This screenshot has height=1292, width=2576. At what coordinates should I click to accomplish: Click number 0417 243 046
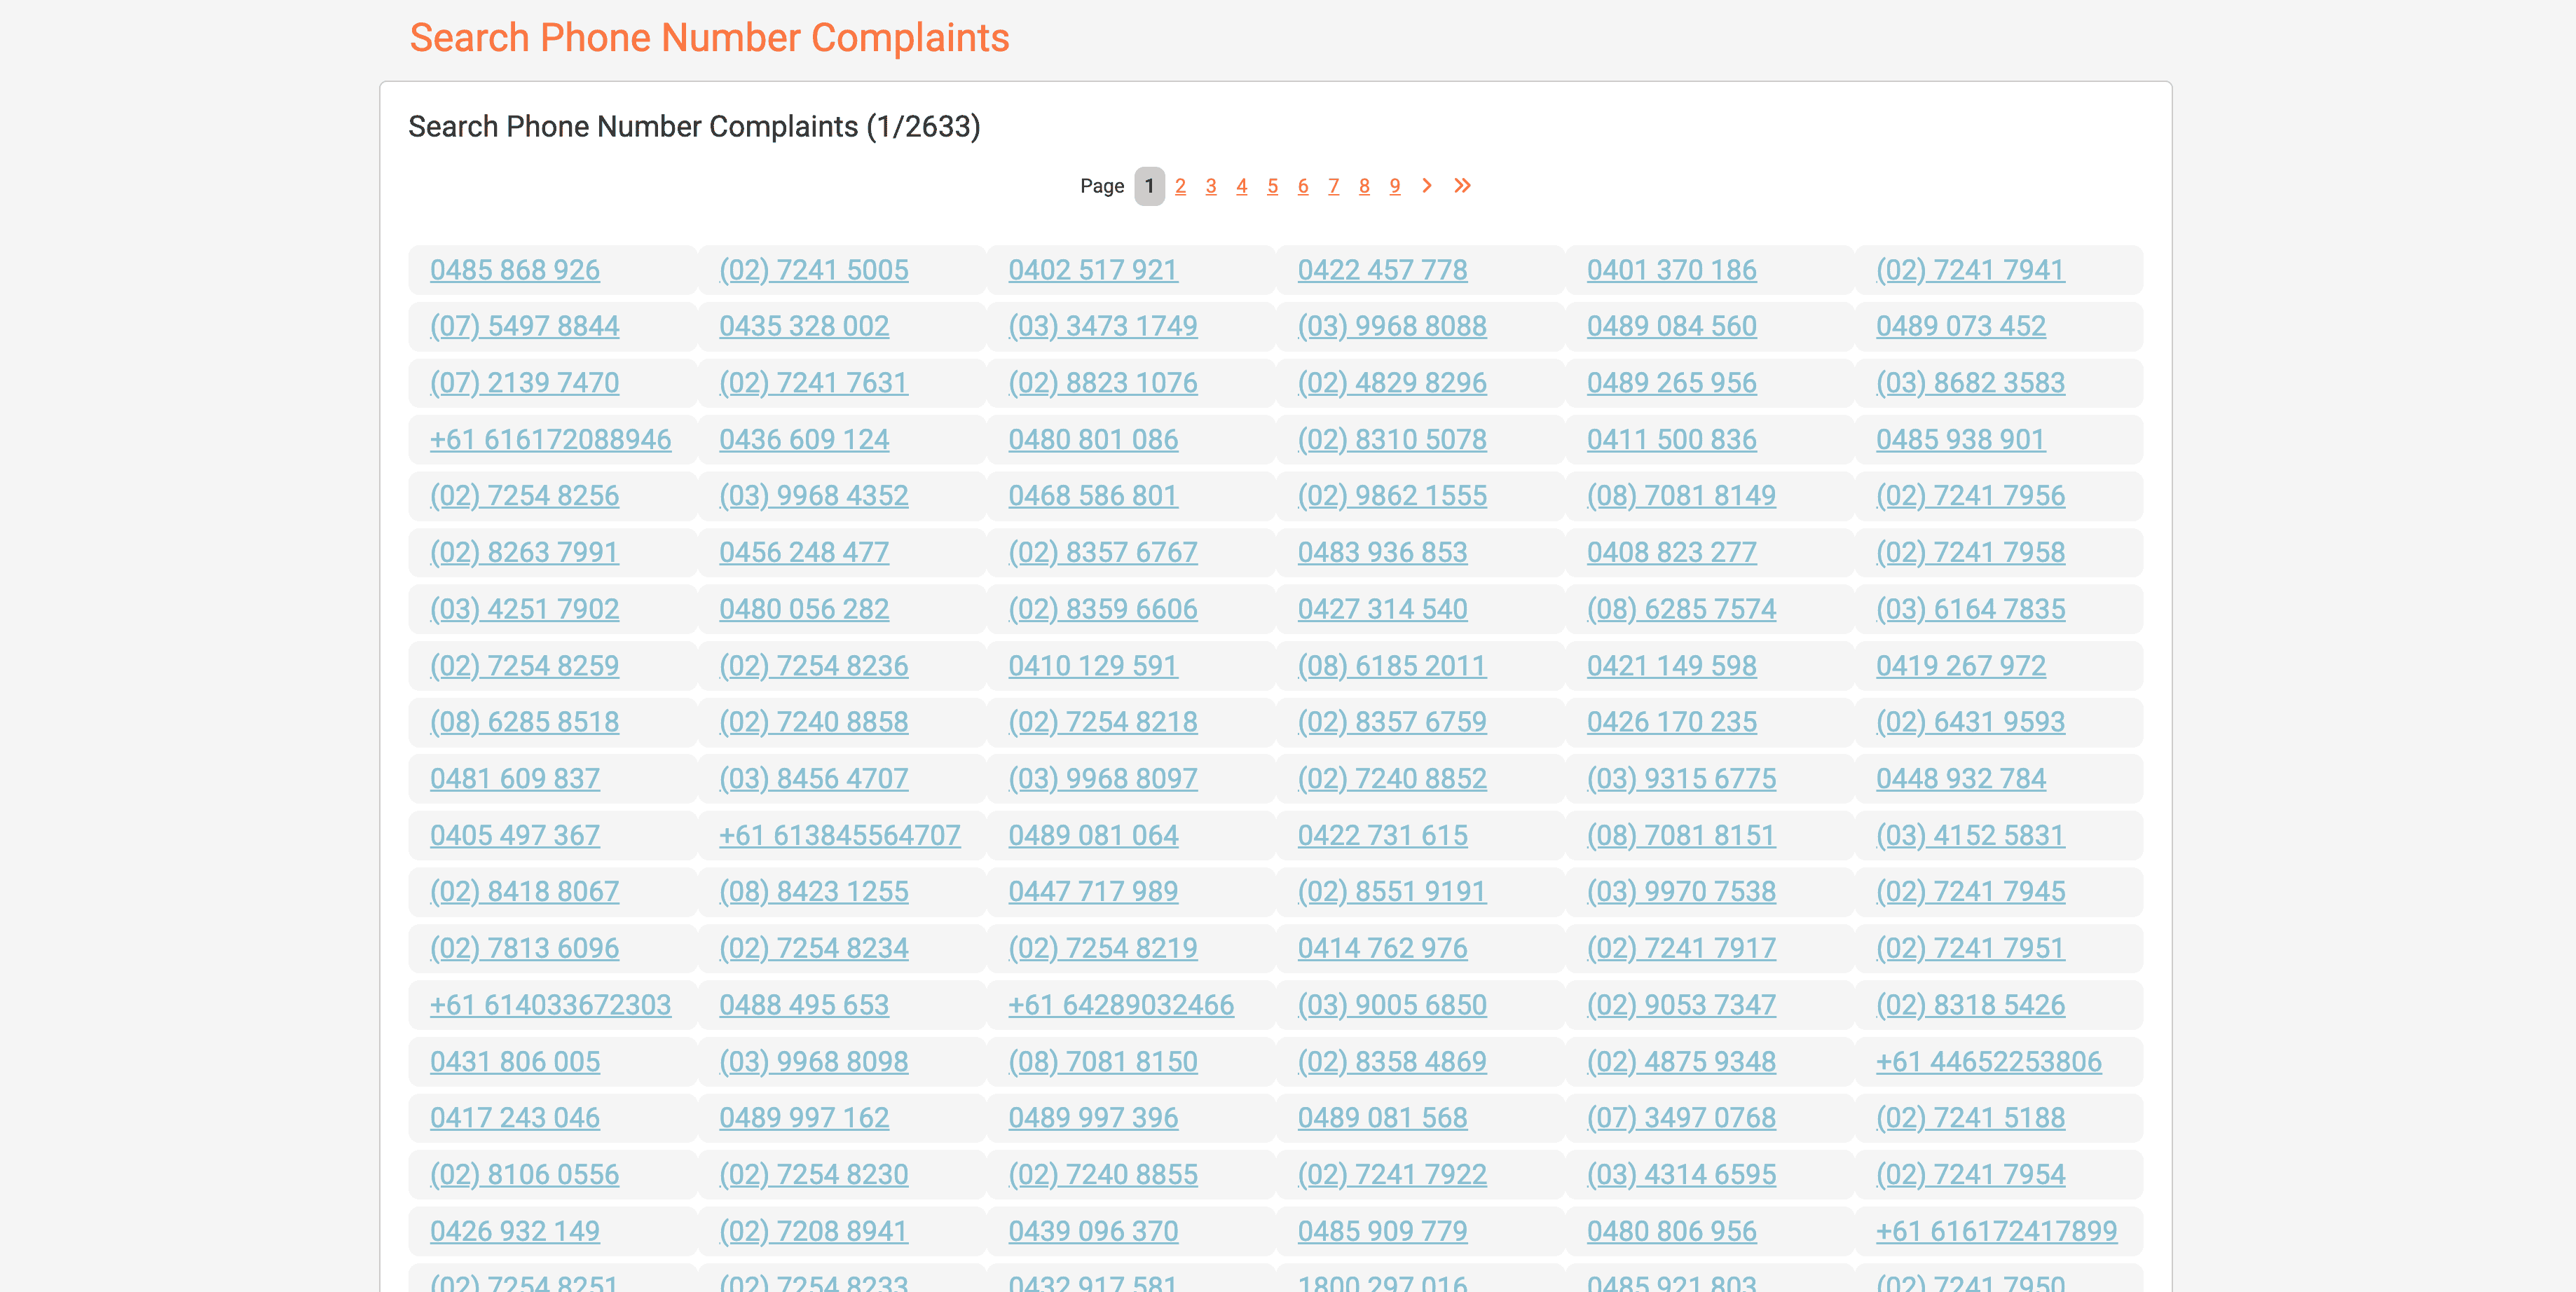[515, 1118]
